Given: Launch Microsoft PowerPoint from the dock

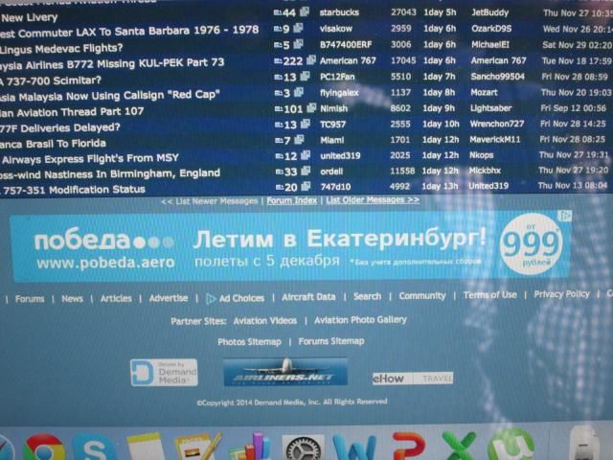Looking at the screenshot, I should (x=409, y=447).
